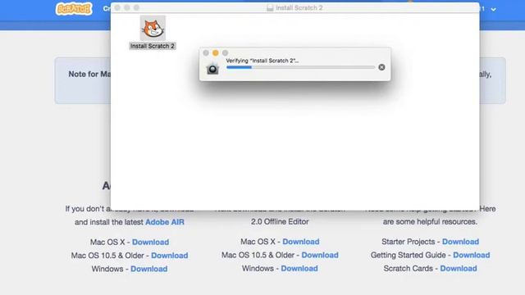Click the 2.0 Offline Editor text
Viewport: 525px width, 295px height.
[x=280, y=222]
